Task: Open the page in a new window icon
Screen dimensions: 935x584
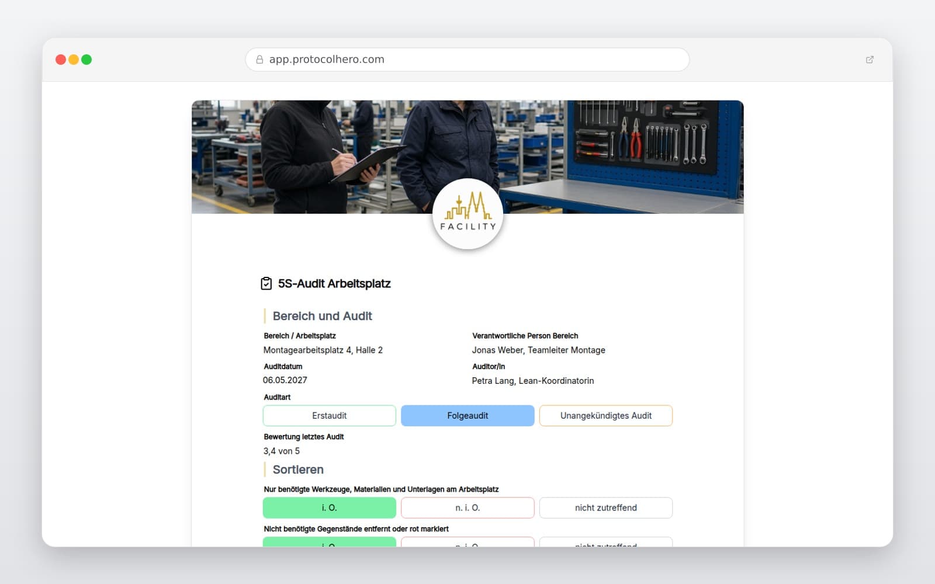Action: 870,60
